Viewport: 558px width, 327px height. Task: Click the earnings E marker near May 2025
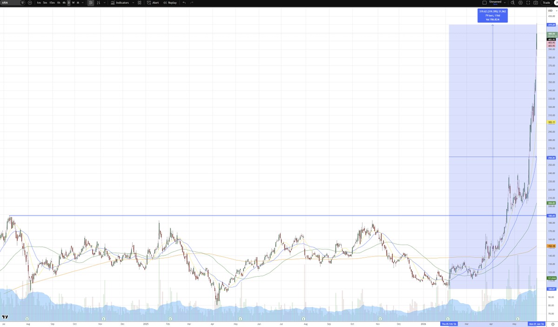pos(240,319)
